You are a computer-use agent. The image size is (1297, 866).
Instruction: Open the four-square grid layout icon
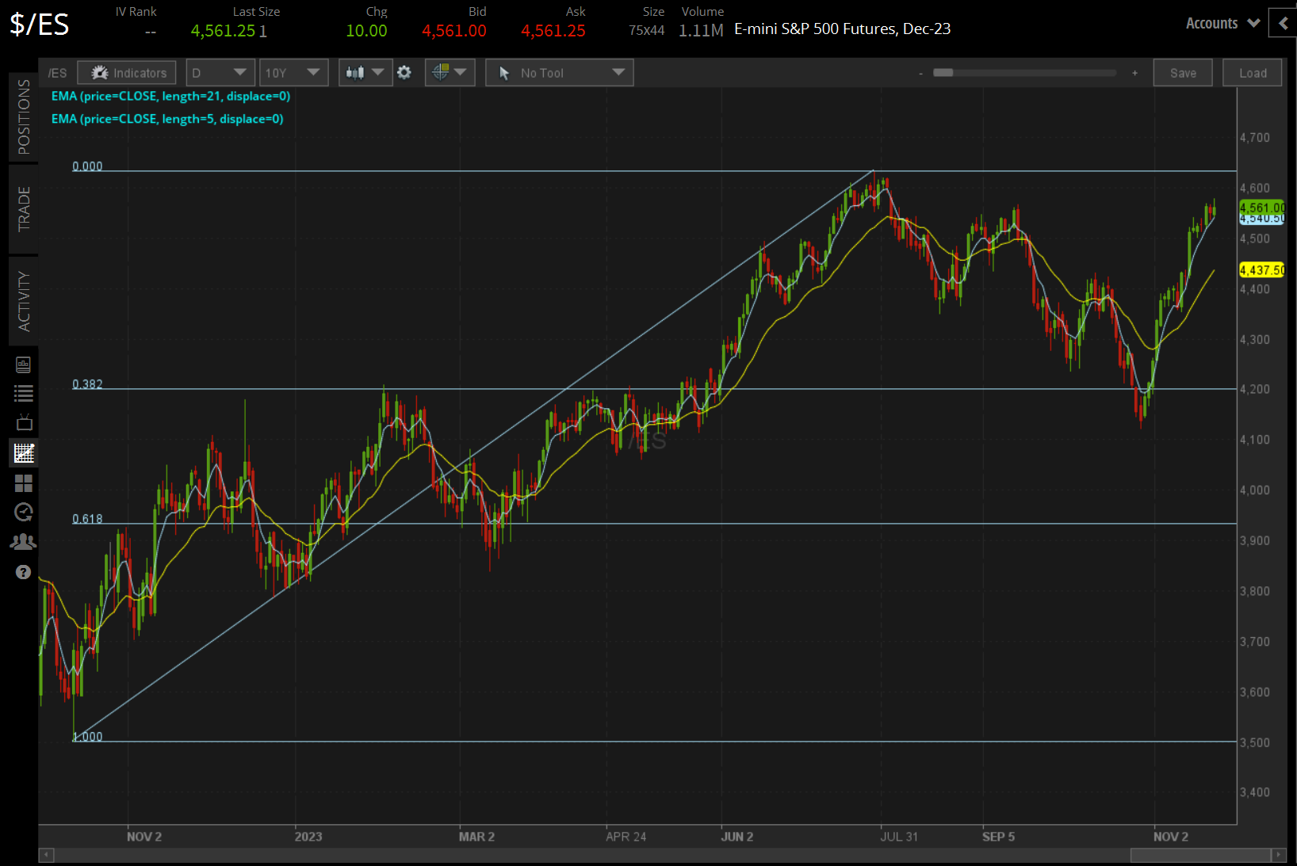24,483
